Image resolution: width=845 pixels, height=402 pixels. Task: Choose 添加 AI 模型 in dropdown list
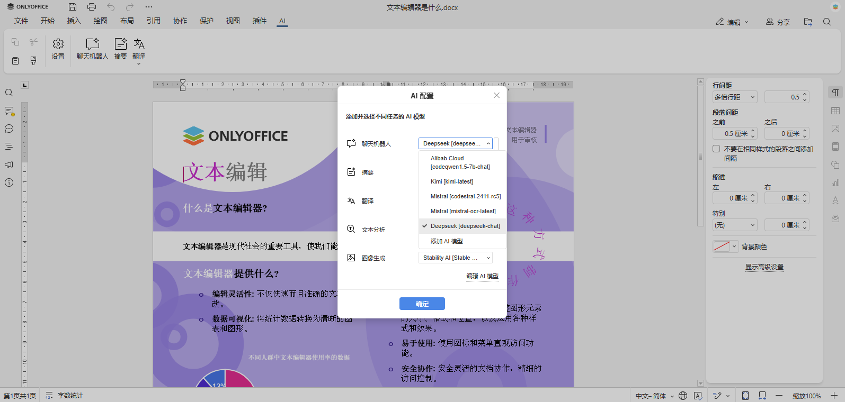point(462,241)
